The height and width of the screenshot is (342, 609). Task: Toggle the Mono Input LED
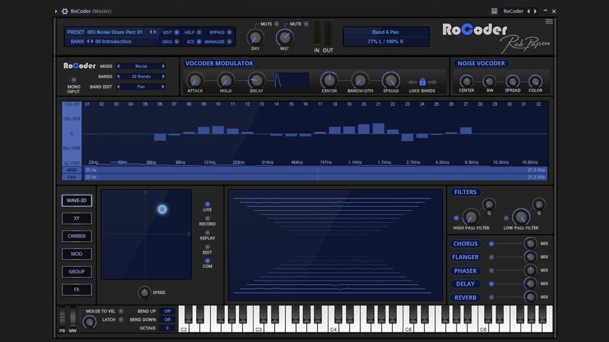pyautogui.click(x=74, y=80)
